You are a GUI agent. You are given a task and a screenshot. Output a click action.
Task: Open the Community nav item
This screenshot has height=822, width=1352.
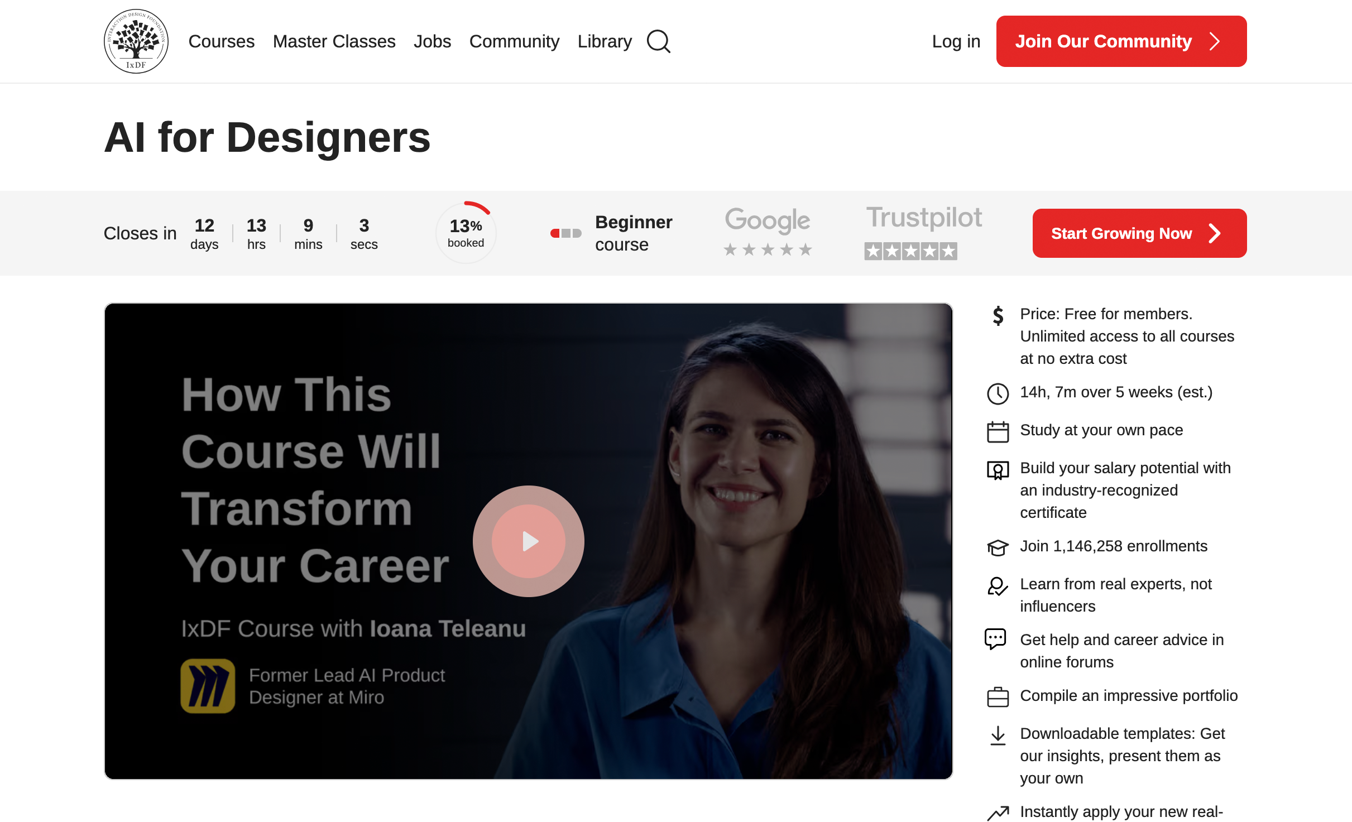pos(514,41)
